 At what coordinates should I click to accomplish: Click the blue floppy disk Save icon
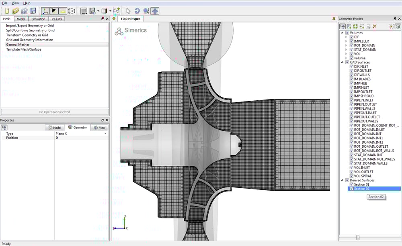(33, 11)
